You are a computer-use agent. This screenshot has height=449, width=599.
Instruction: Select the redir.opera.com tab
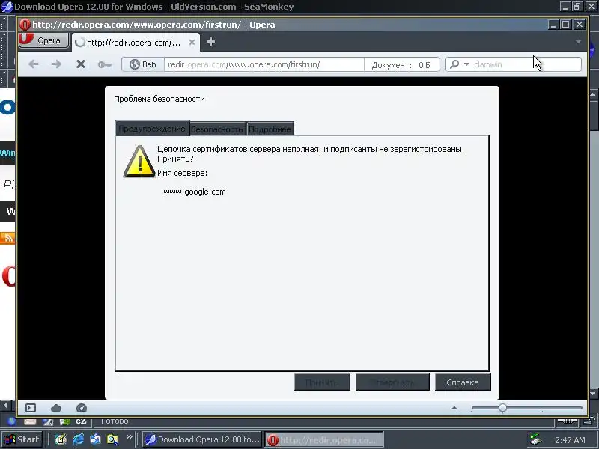[134, 43]
